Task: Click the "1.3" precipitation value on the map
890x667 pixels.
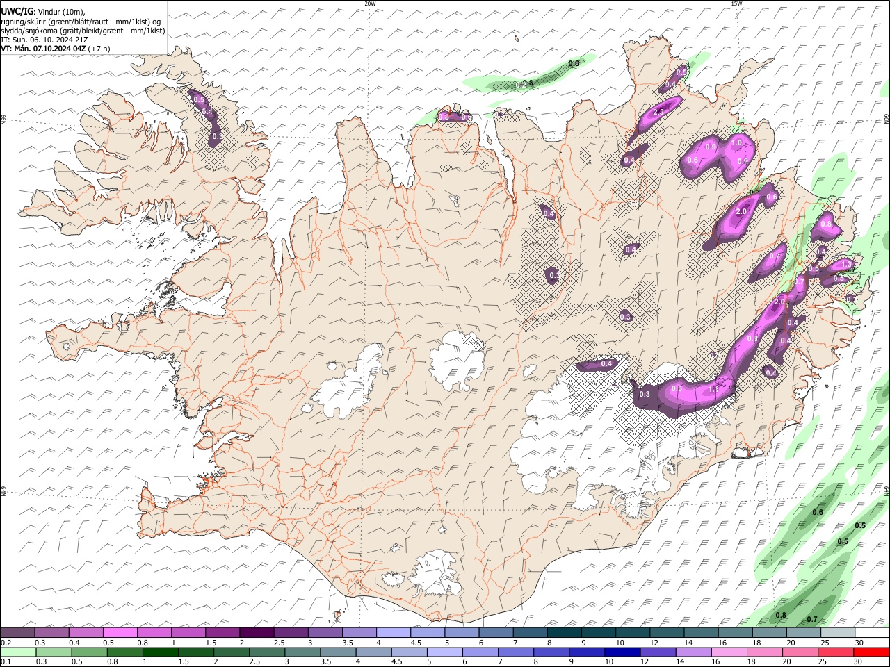Action: tap(846, 265)
